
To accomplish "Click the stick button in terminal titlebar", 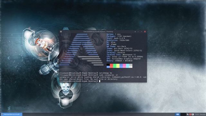I will pyautogui.click(x=135, y=32).
